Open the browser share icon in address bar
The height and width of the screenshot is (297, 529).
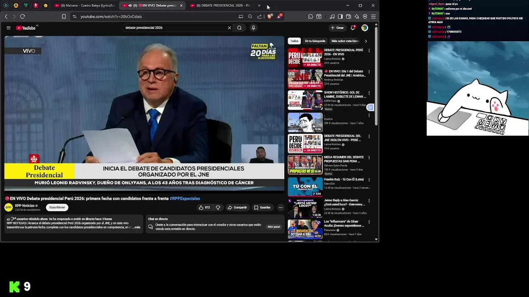(260, 16)
